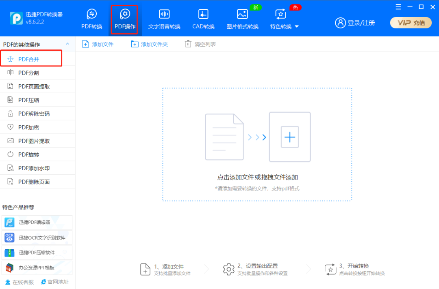Open 办公资源PPT模板 product recommendation
This screenshot has height=289, width=439.
point(37,268)
